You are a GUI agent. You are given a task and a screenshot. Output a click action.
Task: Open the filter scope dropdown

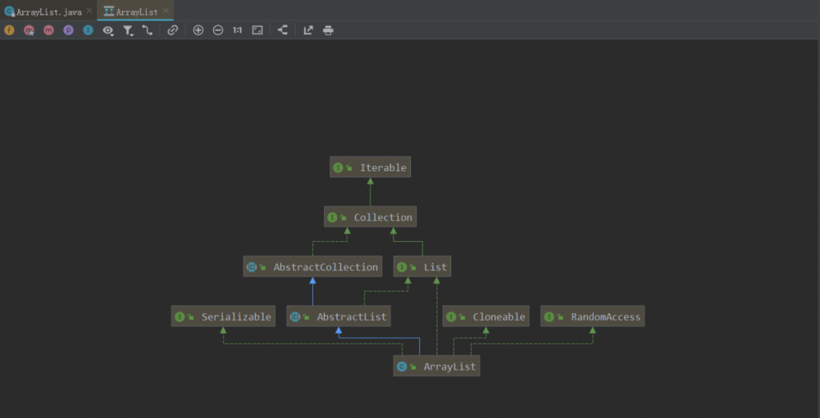128,30
